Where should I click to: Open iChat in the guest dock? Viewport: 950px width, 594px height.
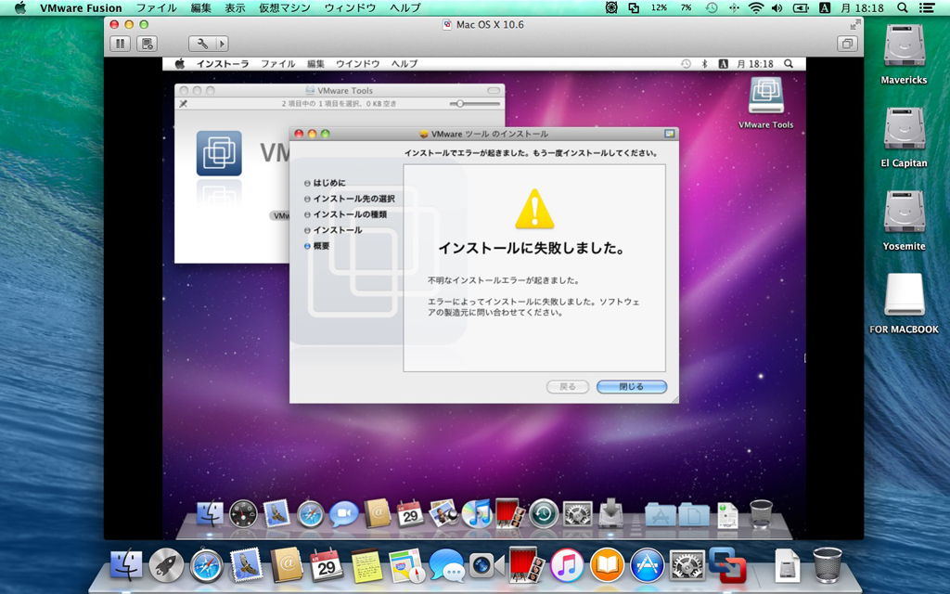[x=343, y=514]
